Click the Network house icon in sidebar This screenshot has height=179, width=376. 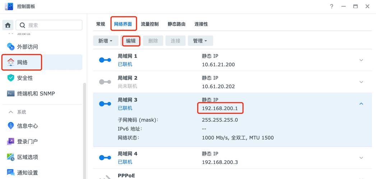pos(11,62)
